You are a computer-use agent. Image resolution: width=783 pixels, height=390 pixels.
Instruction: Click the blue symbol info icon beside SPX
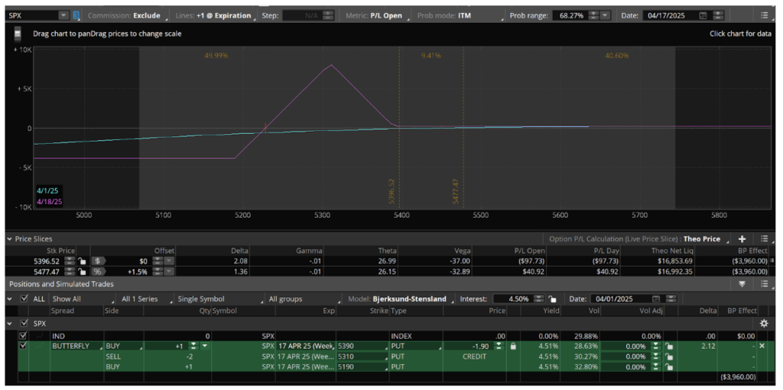tap(76, 15)
